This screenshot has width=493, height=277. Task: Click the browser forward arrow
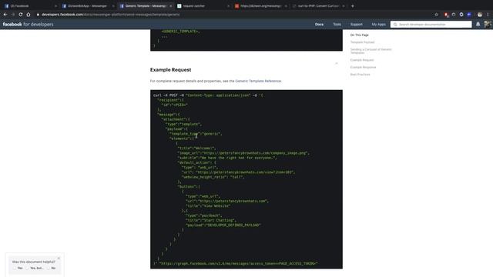(13, 15)
